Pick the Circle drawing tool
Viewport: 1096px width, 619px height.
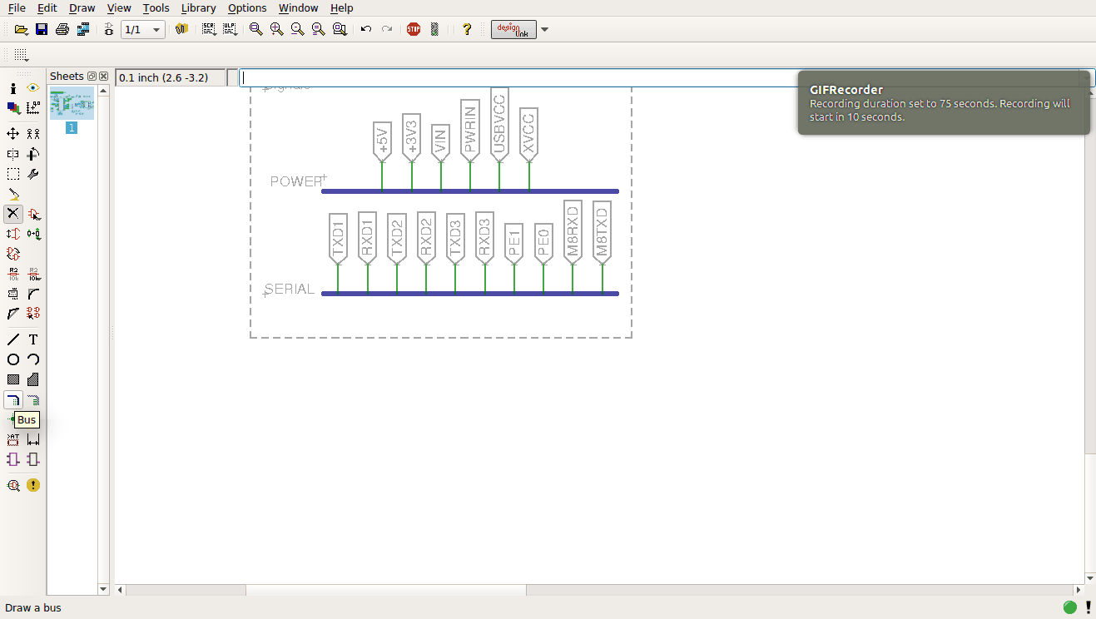13,359
